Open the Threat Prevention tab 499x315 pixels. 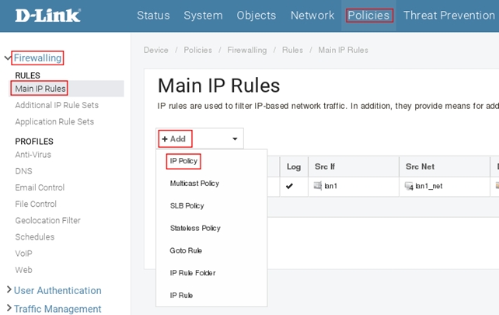[x=450, y=16]
